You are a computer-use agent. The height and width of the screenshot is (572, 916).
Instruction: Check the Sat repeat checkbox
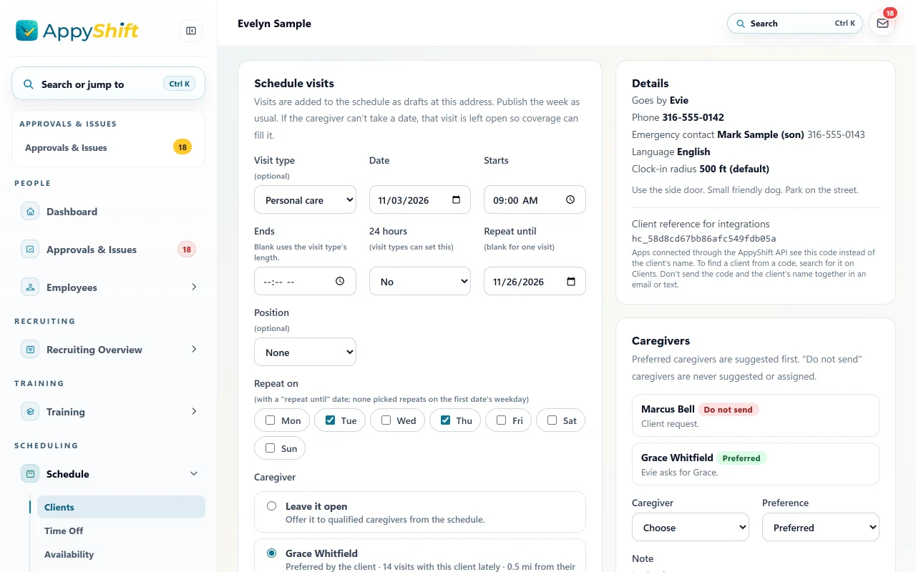click(552, 420)
